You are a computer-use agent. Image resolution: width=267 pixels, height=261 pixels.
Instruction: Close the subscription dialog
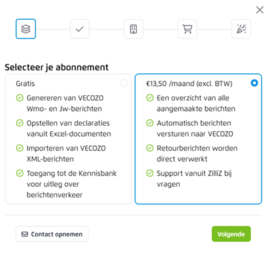[259, 10]
